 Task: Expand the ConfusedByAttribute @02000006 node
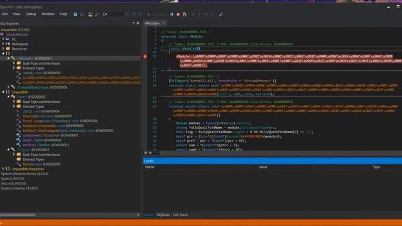click(8, 87)
